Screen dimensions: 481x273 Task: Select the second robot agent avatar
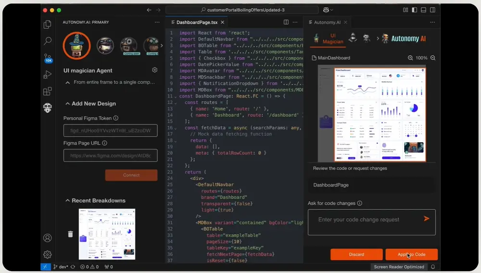[x=105, y=46]
